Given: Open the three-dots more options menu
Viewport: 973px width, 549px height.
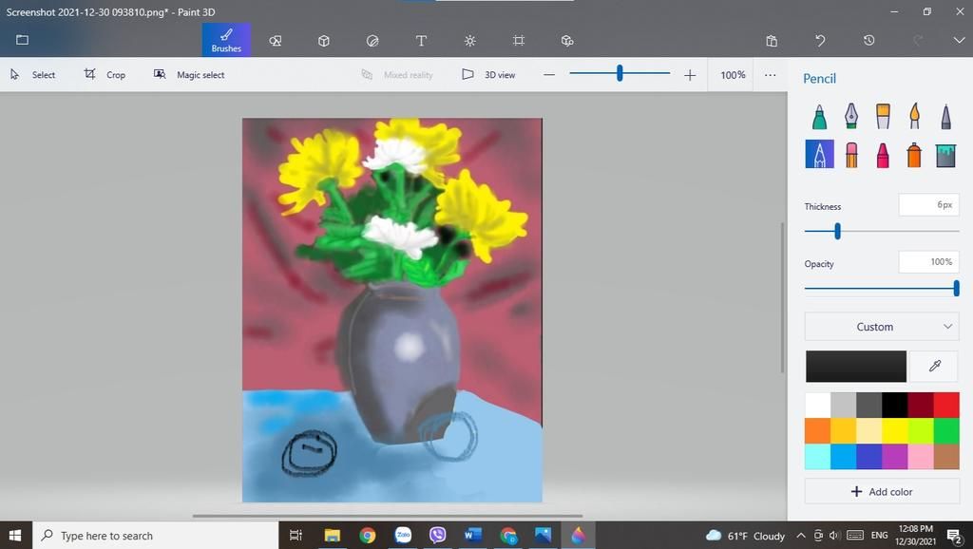Looking at the screenshot, I should [770, 75].
